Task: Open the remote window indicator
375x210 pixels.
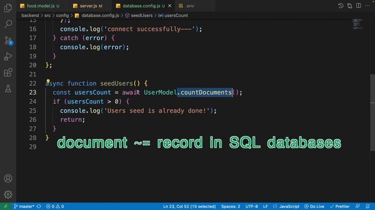Action: 5,206
